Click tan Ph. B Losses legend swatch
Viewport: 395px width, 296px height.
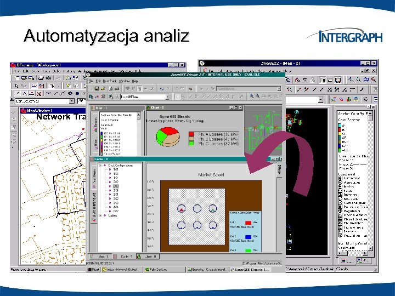191,139
